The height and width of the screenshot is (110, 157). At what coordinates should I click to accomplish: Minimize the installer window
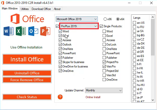[129, 3]
